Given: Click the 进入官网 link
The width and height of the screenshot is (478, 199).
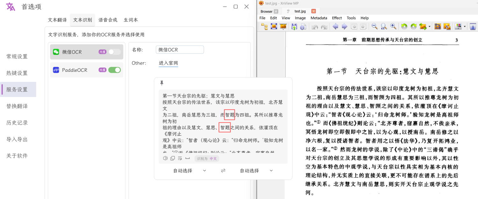Looking at the screenshot, I should click(x=168, y=63).
